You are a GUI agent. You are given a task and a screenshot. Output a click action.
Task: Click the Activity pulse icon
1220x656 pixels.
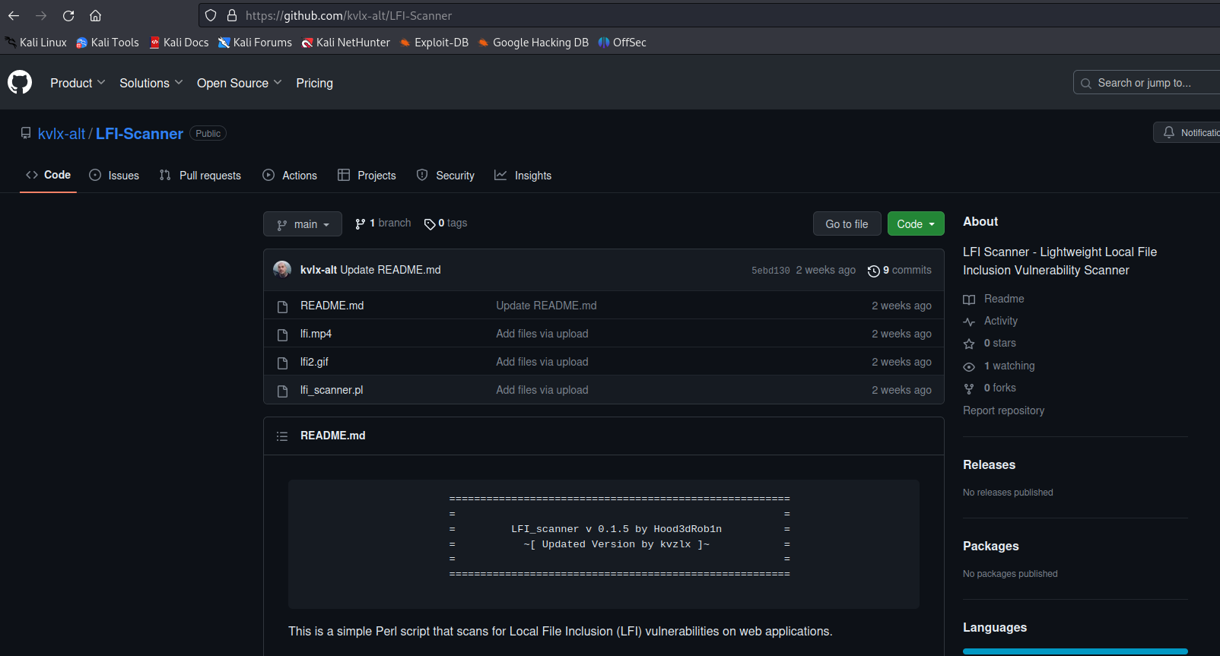[x=969, y=322]
